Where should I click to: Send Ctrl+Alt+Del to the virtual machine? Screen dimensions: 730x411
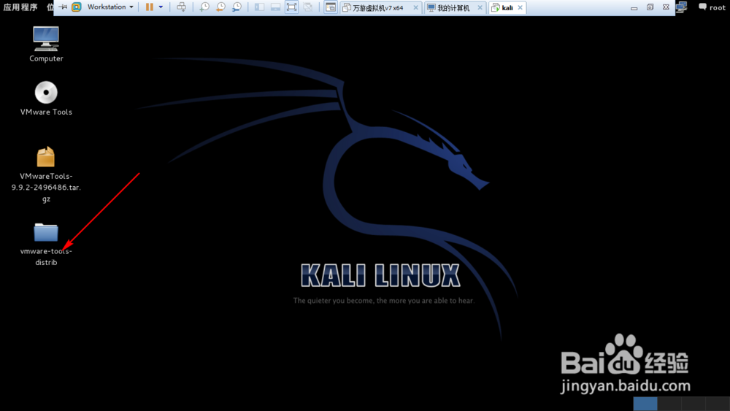pos(182,7)
